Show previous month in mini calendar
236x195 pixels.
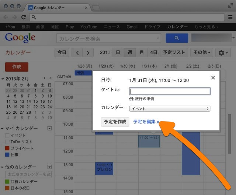(44, 78)
